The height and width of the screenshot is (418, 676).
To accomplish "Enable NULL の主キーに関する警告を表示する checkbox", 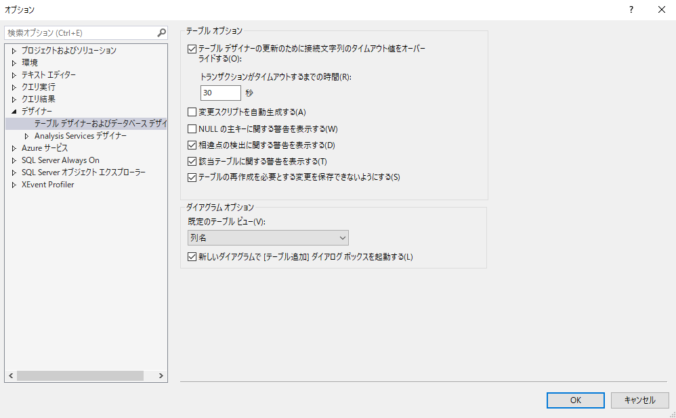I will coord(192,129).
